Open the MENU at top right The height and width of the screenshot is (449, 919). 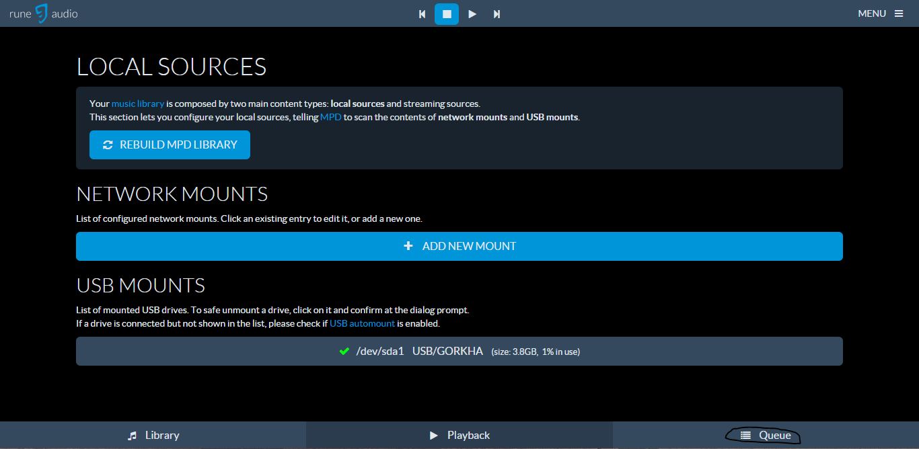[x=872, y=13]
